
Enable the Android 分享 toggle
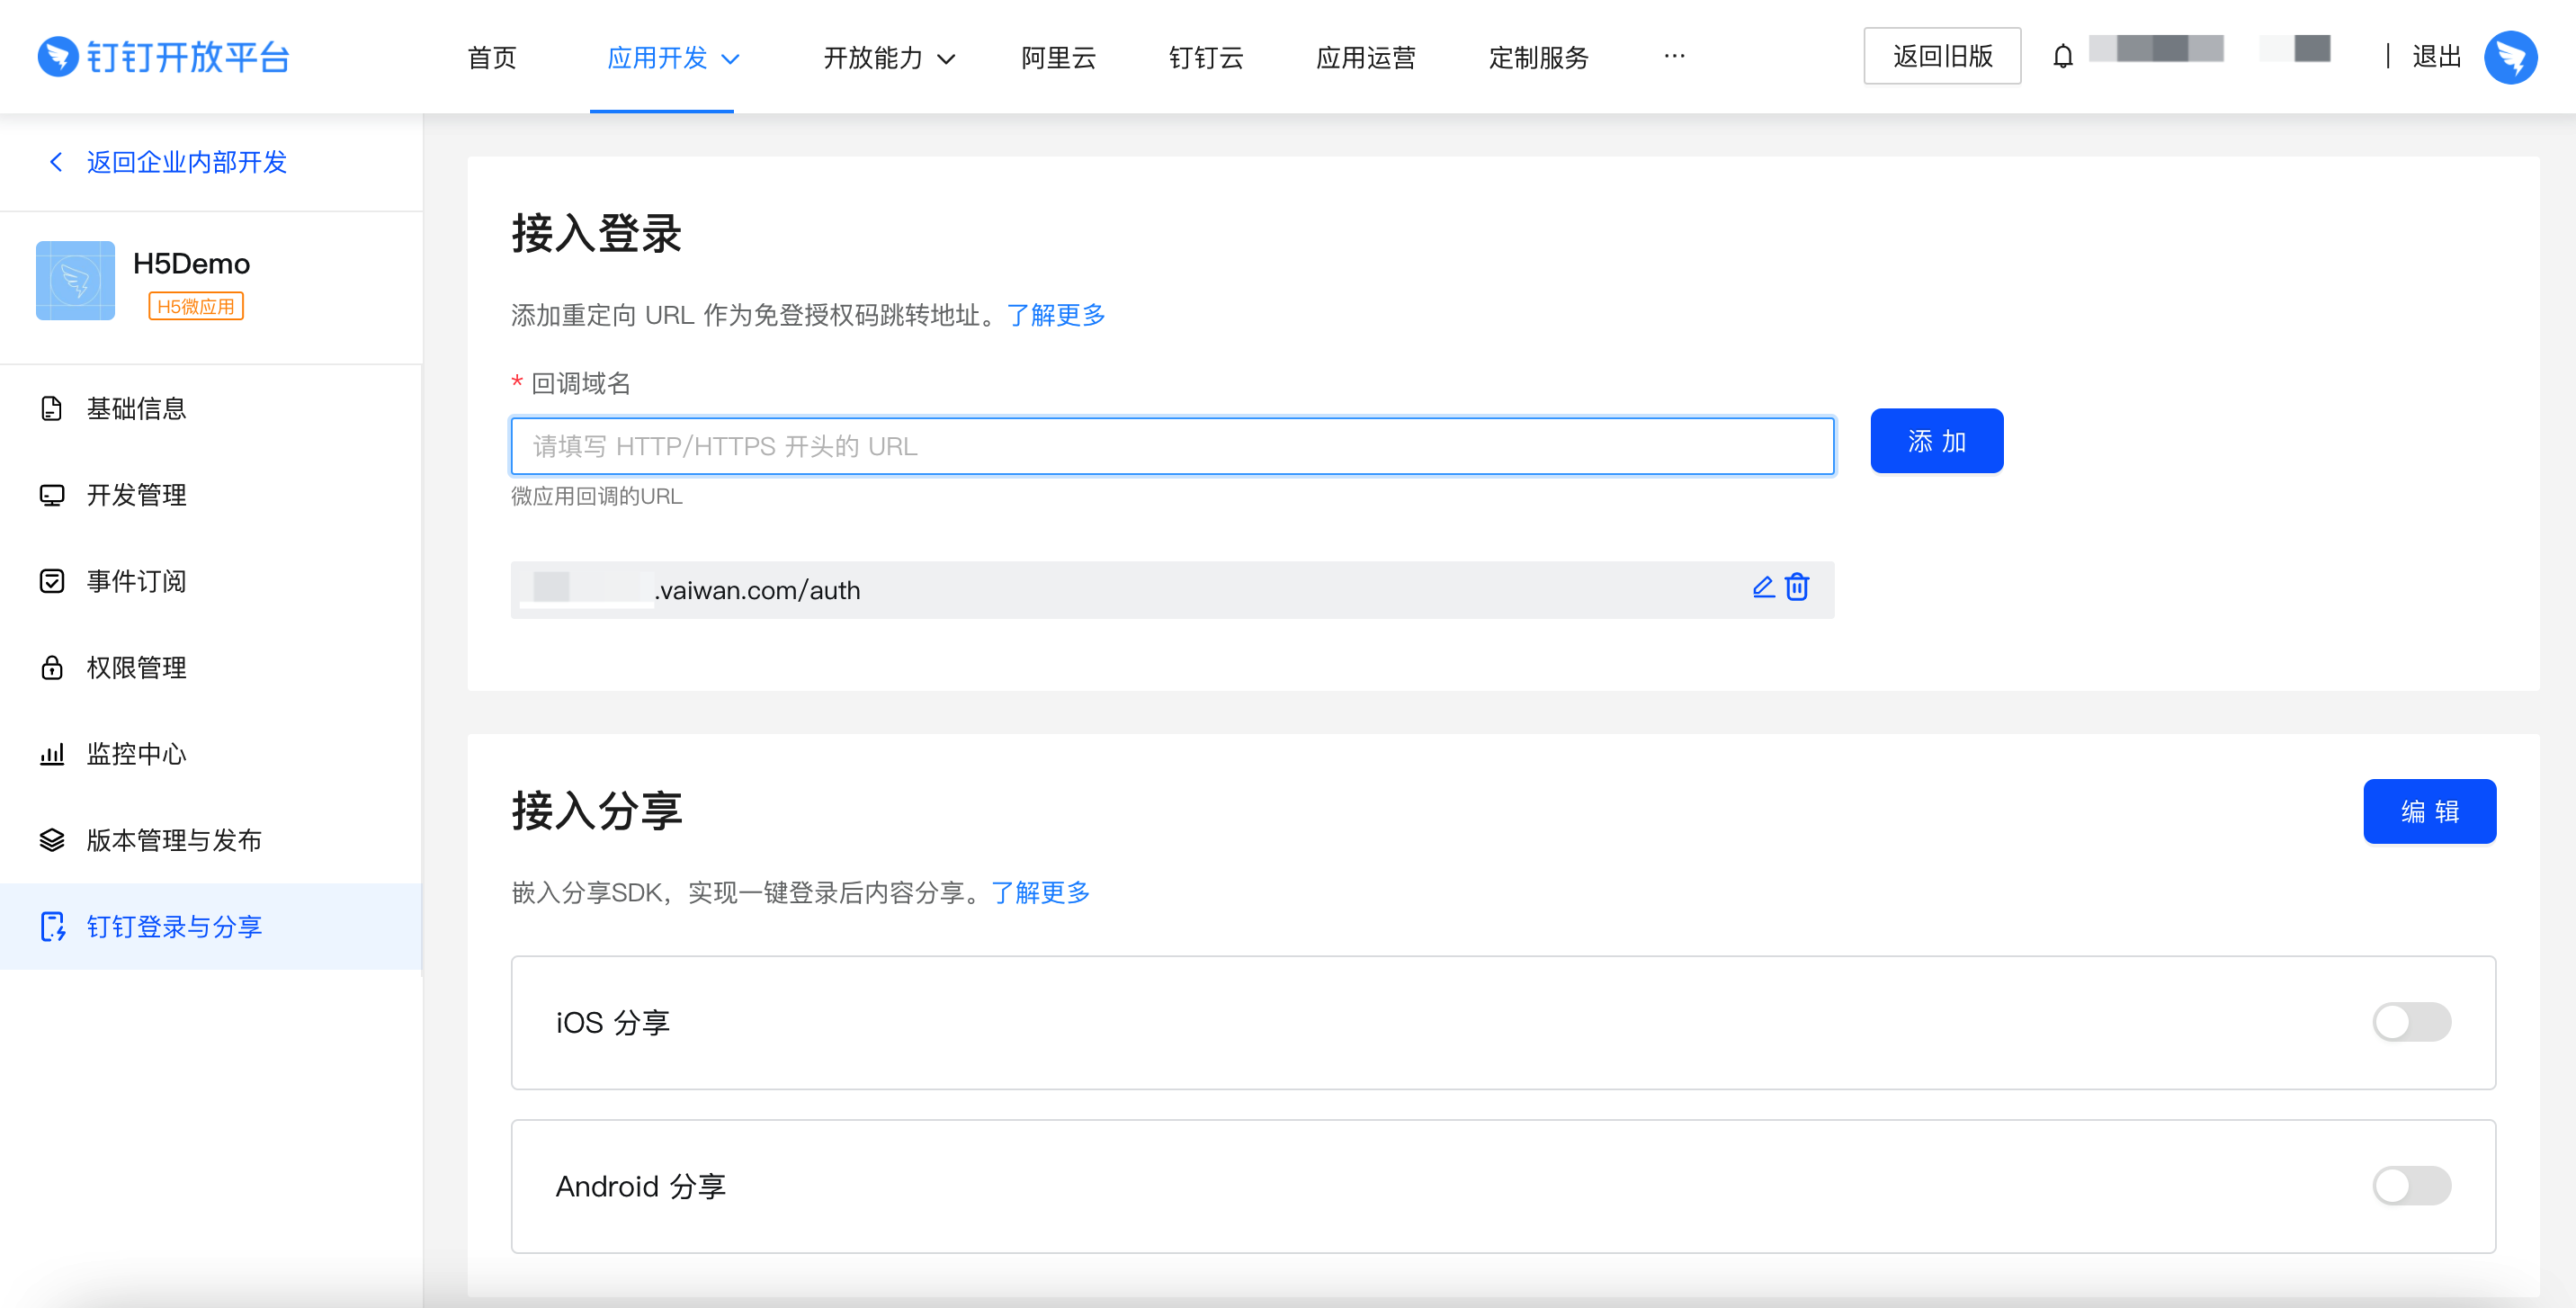pyautogui.click(x=2411, y=1186)
